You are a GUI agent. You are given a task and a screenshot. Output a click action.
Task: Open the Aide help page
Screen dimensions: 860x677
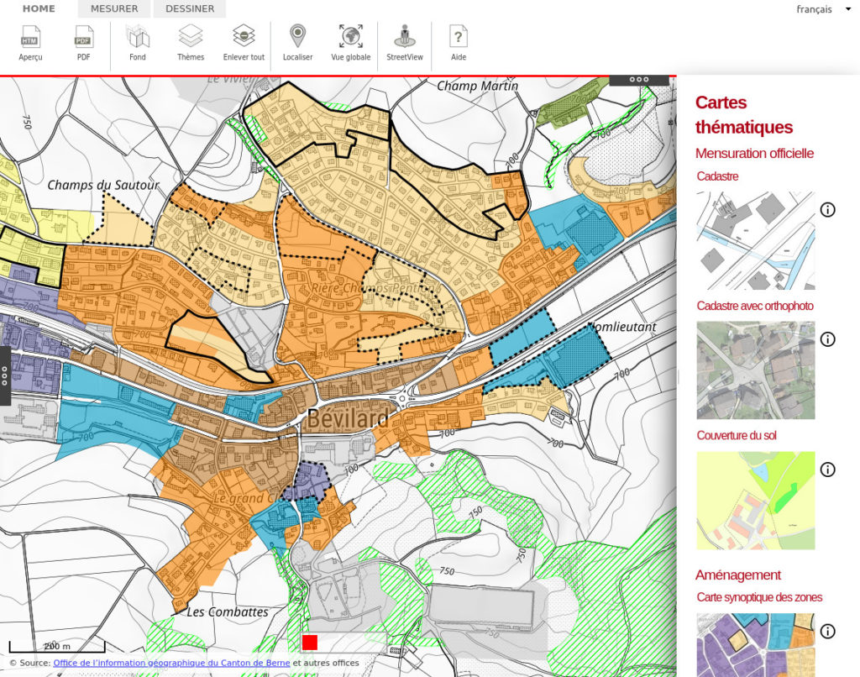(x=459, y=43)
